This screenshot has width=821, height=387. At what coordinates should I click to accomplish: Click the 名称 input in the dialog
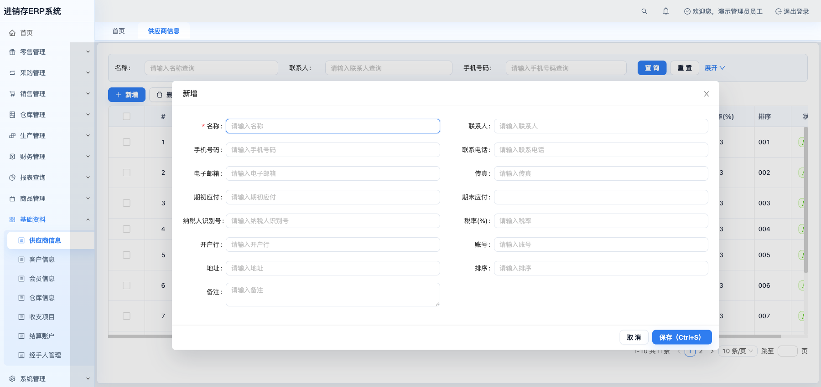[333, 126]
